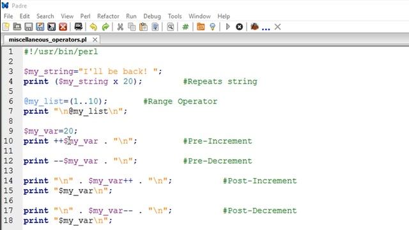Open the Perl menu
The width and height of the screenshot is (409, 230).
coord(85,16)
